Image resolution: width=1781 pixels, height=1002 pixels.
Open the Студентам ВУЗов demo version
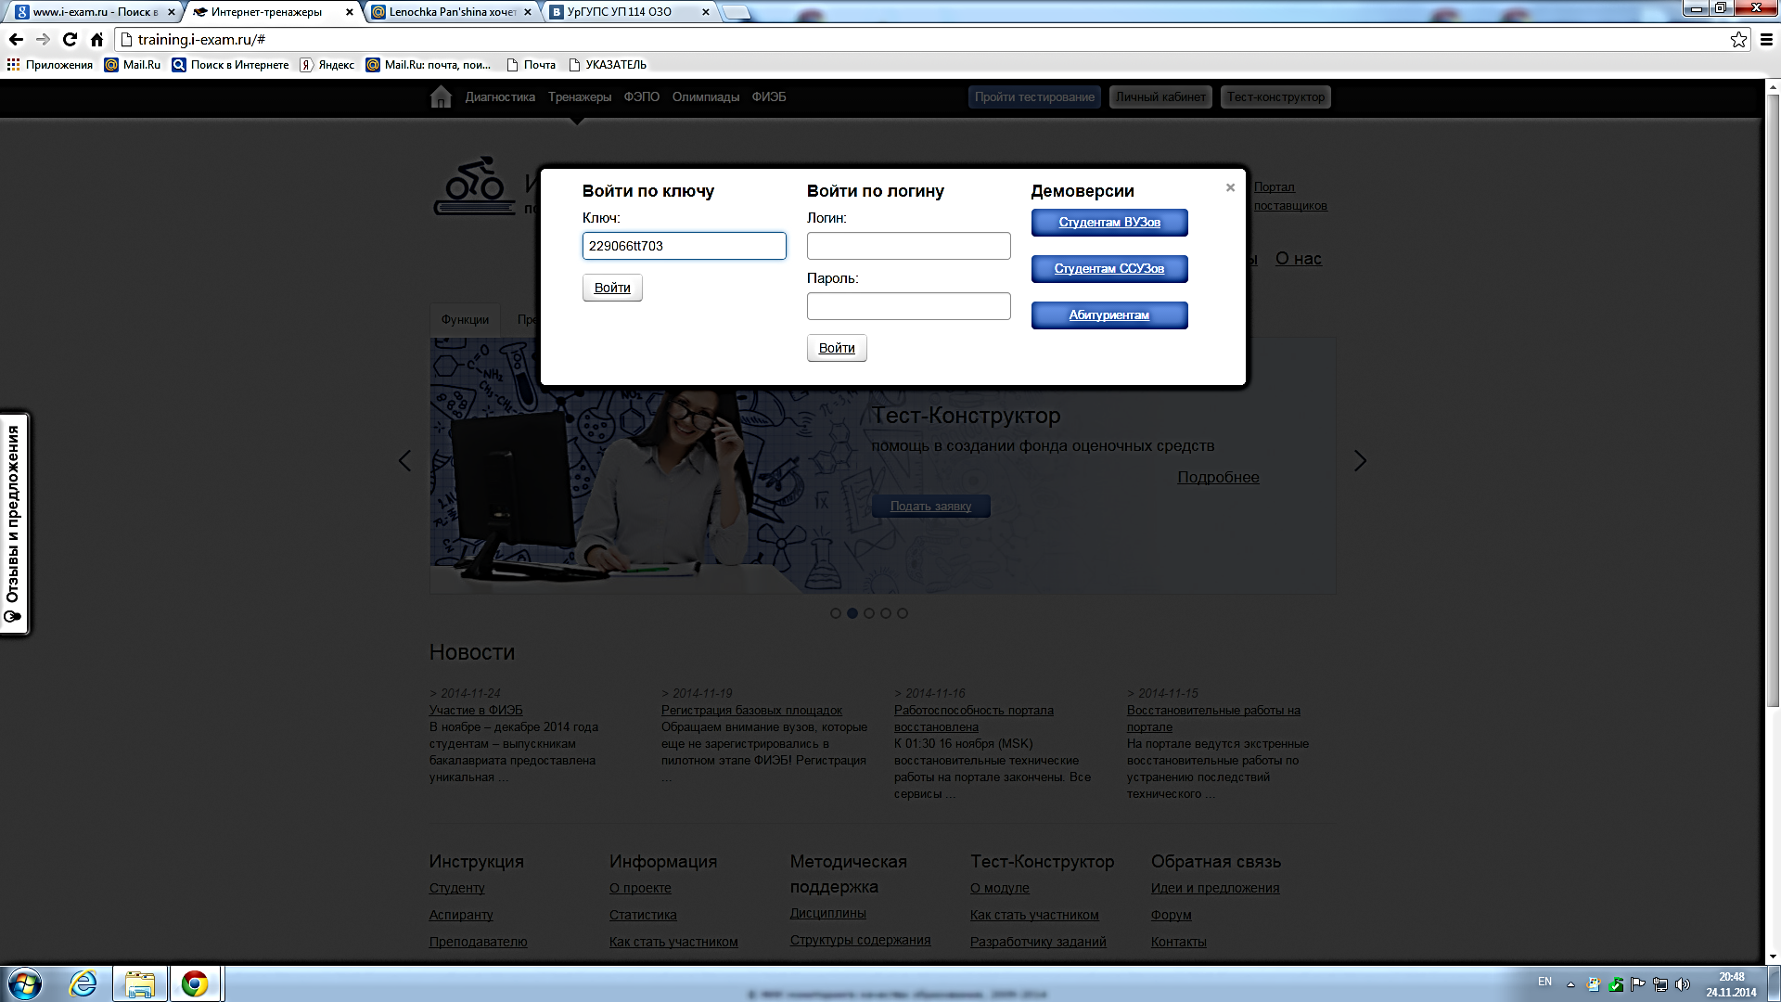point(1109,223)
